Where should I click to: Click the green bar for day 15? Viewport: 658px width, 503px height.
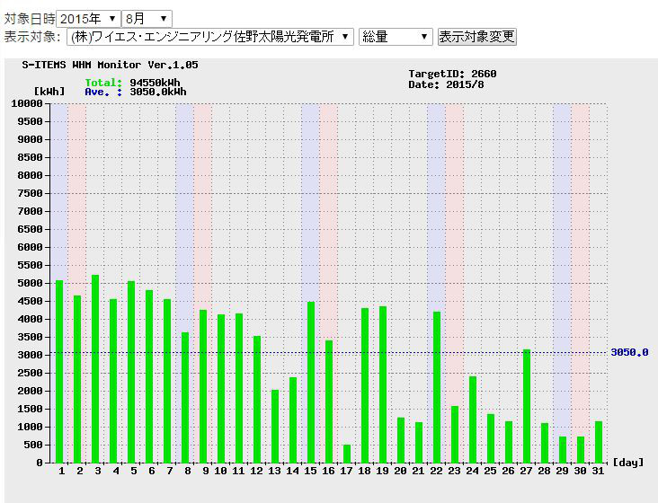coord(311,383)
